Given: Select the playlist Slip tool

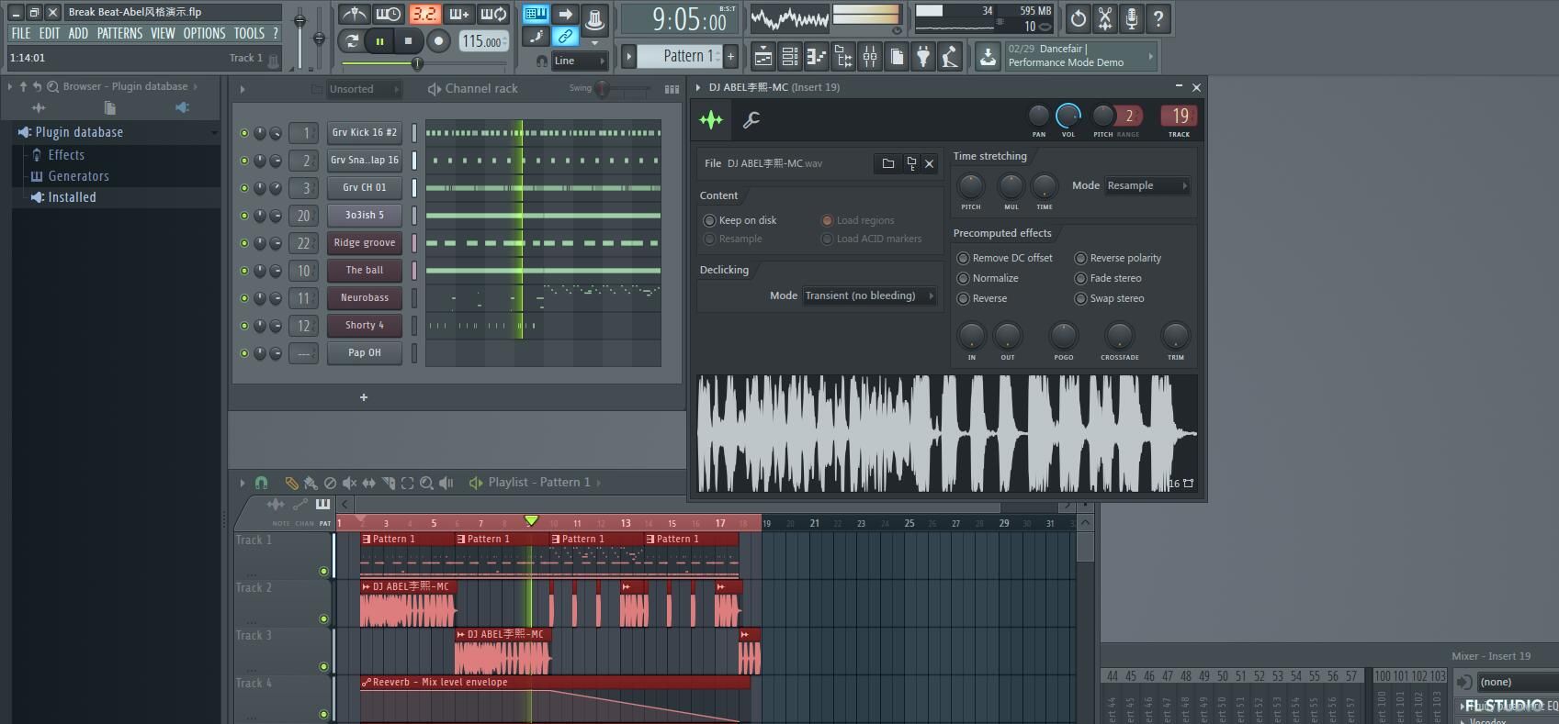Looking at the screenshot, I should click(368, 483).
